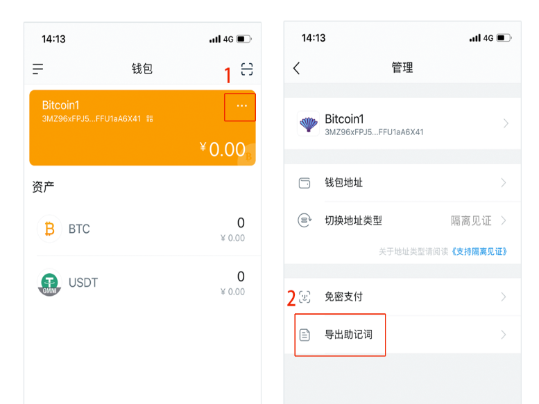Open the BTC asset row balance
Image resolution: width=539 pixels, height=404 pixels.
[233, 229]
